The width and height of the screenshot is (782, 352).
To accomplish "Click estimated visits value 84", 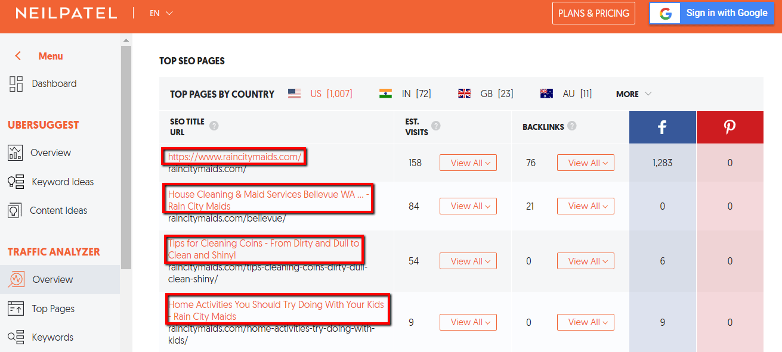I will click(x=414, y=206).
